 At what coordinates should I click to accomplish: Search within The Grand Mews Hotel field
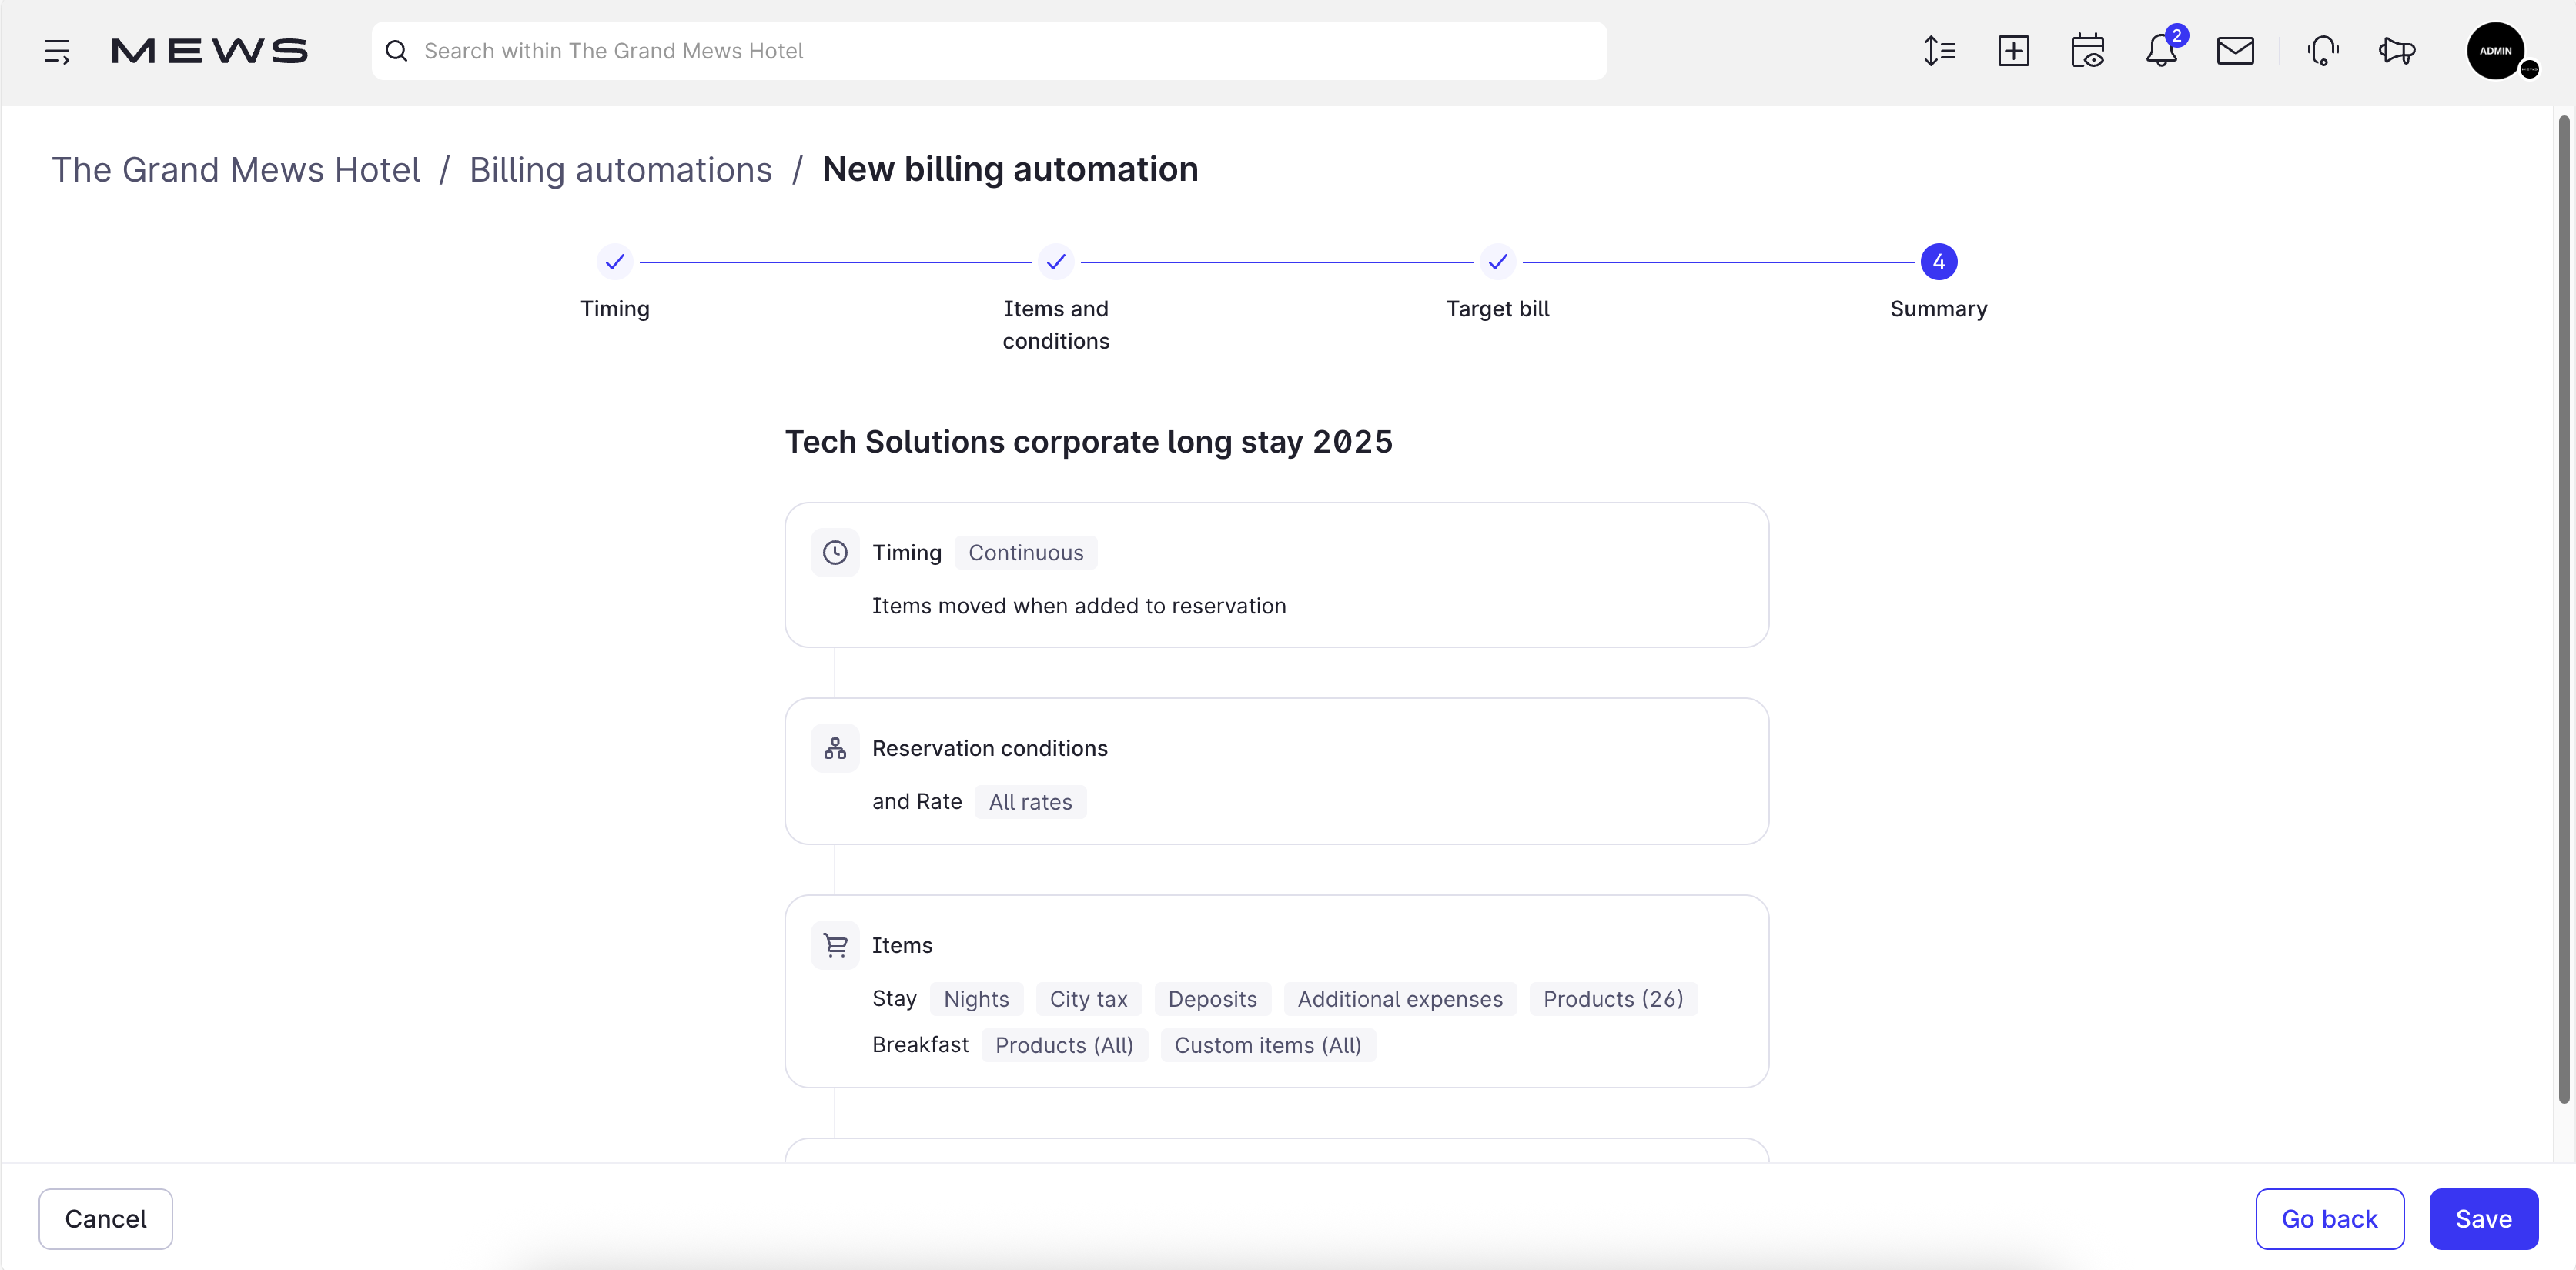pyautogui.click(x=989, y=51)
